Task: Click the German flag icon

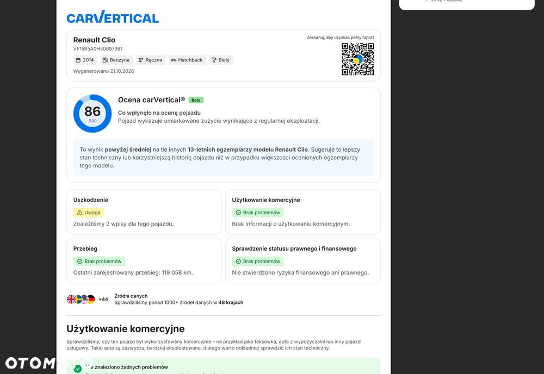Action: pyautogui.click(x=91, y=299)
